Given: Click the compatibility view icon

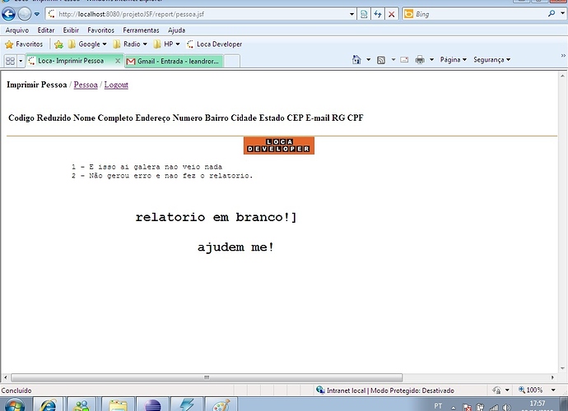Looking at the screenshot, I should (364, 14).
